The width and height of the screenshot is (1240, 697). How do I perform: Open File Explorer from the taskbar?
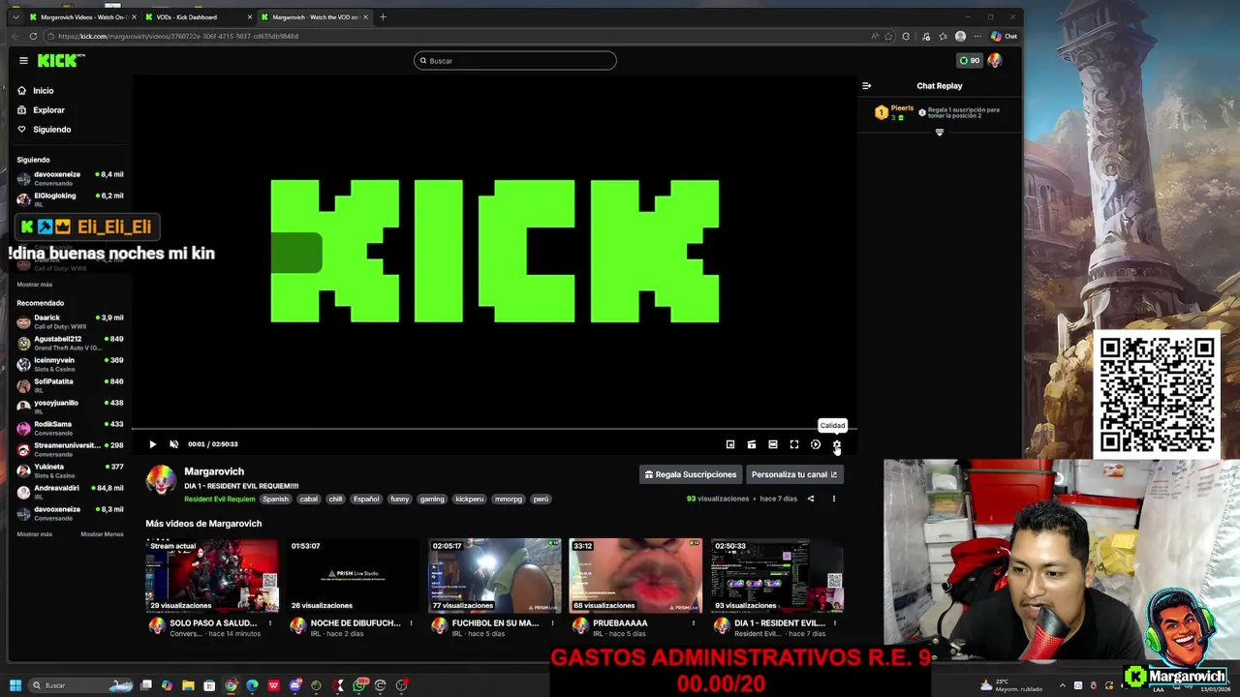point(189,685)
